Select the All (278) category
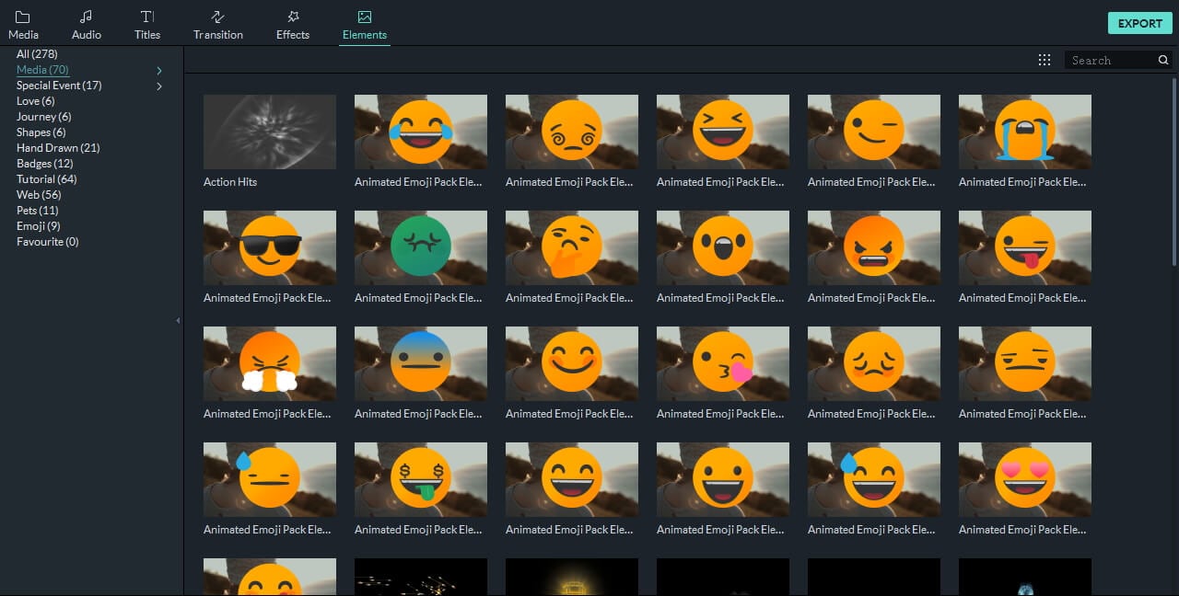 [x=37, y=54]
